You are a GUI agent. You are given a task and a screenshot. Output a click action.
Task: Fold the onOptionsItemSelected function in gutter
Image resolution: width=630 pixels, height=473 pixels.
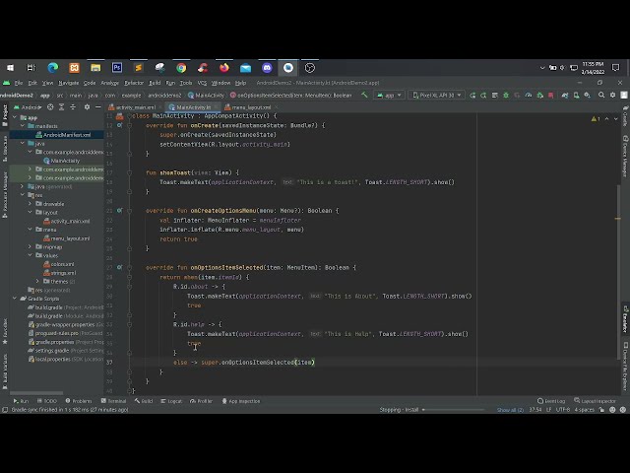tap(129, 267)
